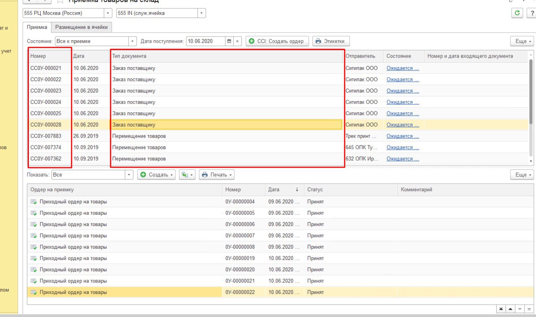Click into the Дата поступления date field
Image resolution: width=536 pixels, height=317 pixels.
click(x=205, y=41)
